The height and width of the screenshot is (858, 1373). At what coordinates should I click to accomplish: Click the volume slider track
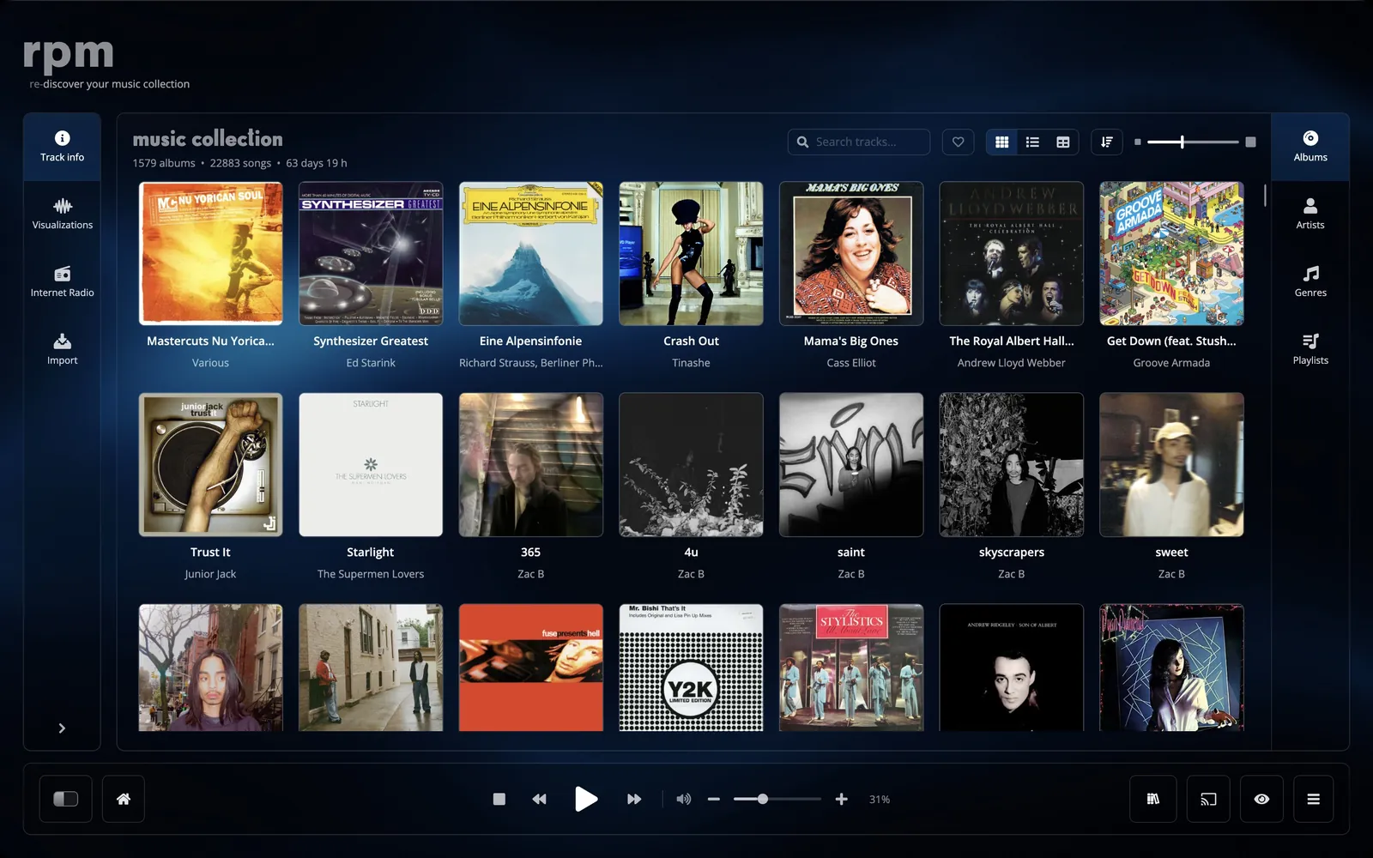click(777, 799)
